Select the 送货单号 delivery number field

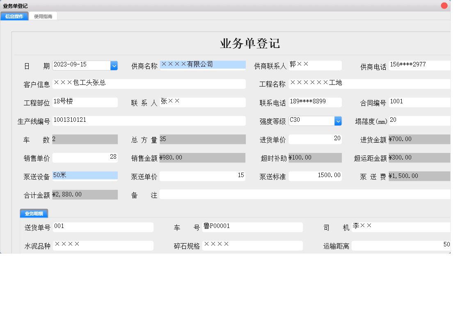point(103,227)
